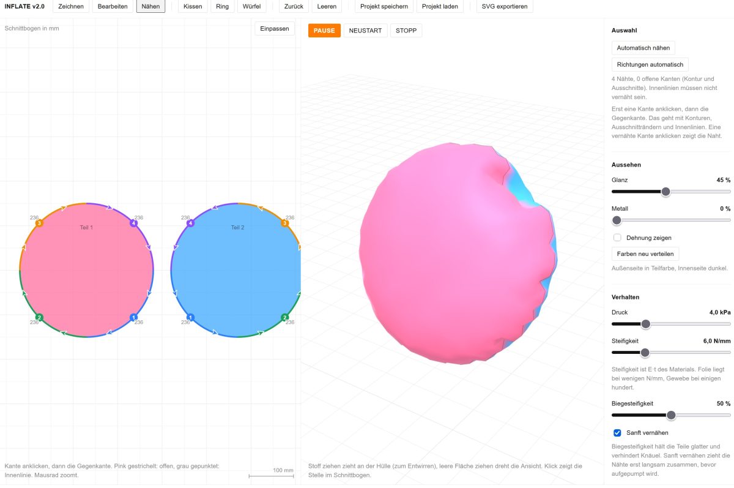Image resolution: width=734 pixels, height=488 pixels.
Task: Insert the Würfel preset
Action: pos(251,6)
